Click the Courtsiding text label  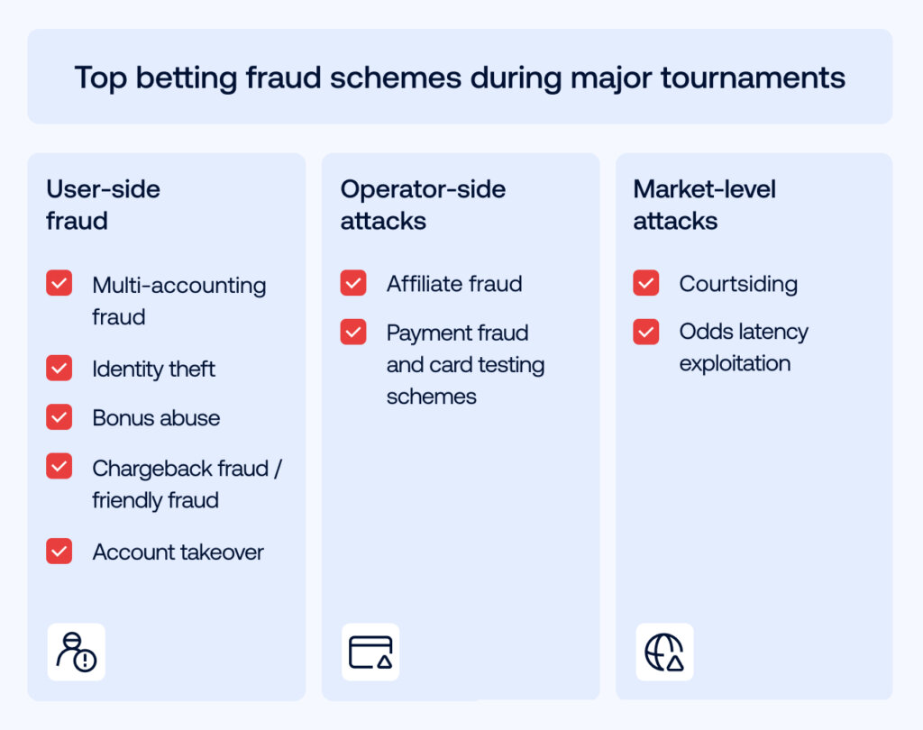pos(738,284)
